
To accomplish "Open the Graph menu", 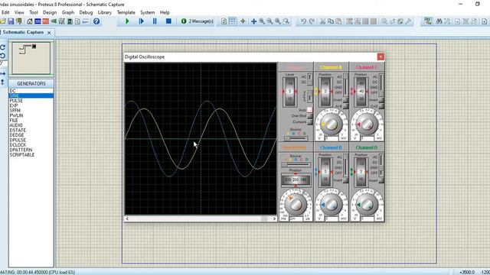I will pyautogui.click(x=68, y=12).
